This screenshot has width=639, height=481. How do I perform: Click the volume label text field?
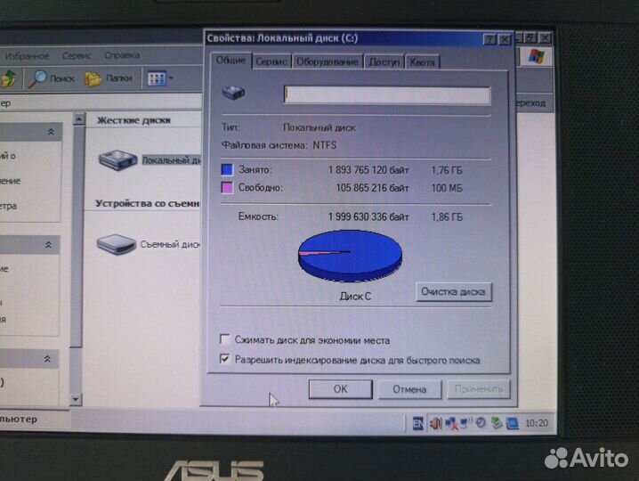[387, 95]
